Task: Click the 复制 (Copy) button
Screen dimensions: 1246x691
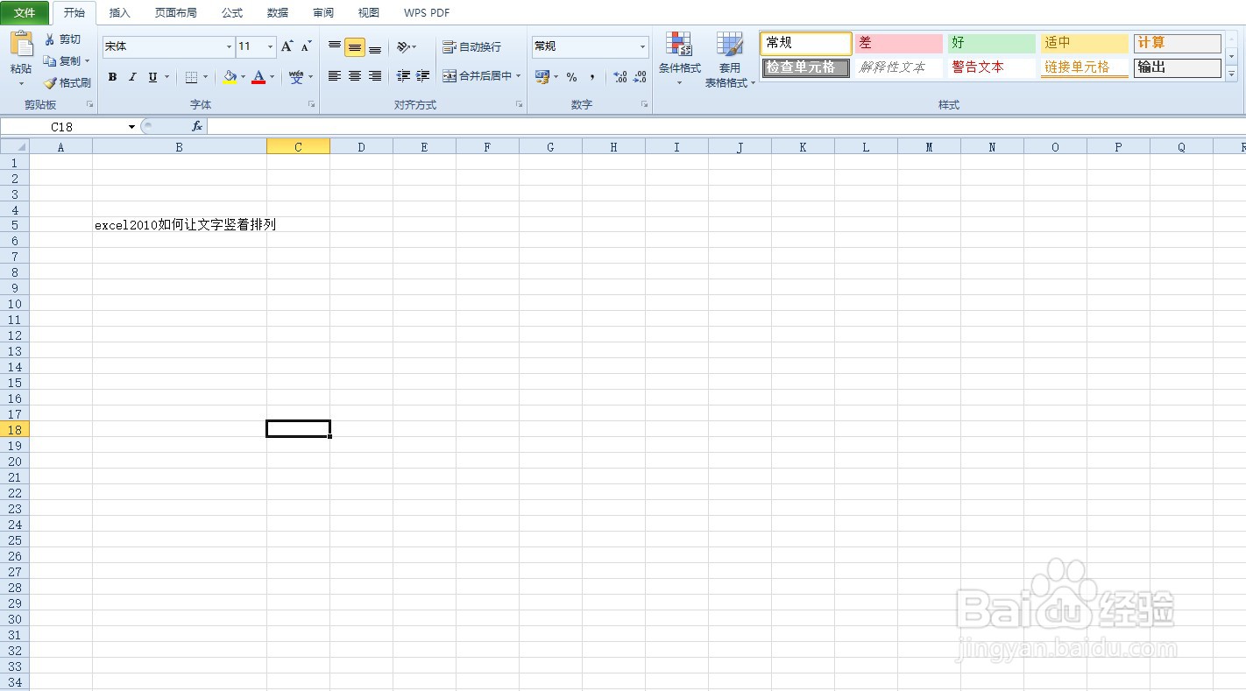Action: click(x=67, y=61)
